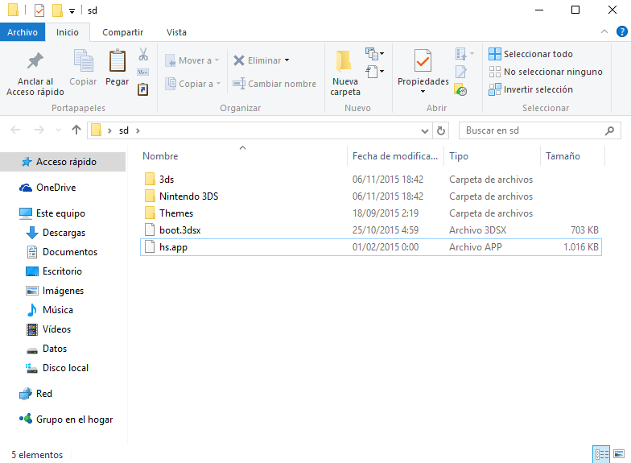The height and width of the screenshot is (463, 631).
Task: Click the refresh icon beside address bar
Action: pyautogui.click(x=441, y=130)
